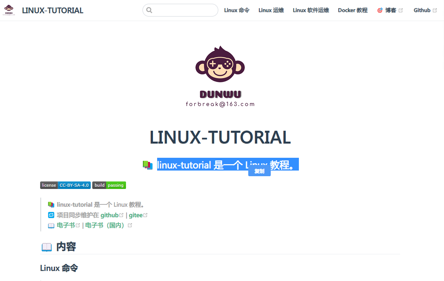
Task: Open the Linux 命令 nav menu
Action: click(x=237, y=10)
